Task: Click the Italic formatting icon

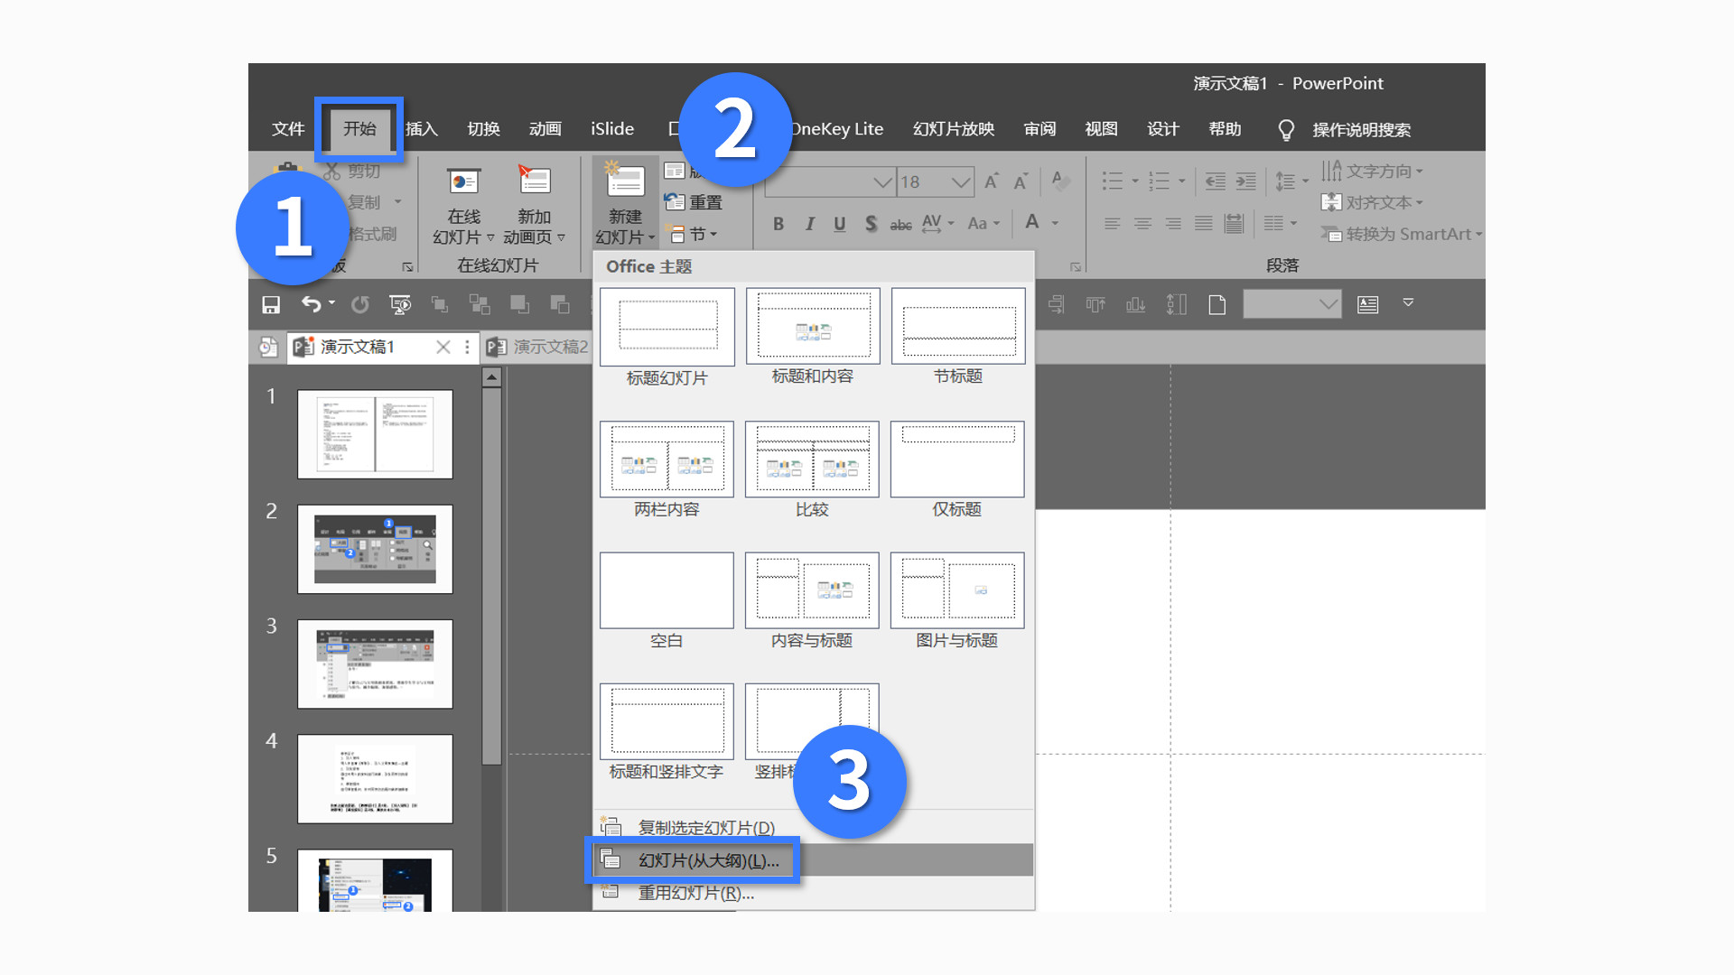Action: click(809, 224)
